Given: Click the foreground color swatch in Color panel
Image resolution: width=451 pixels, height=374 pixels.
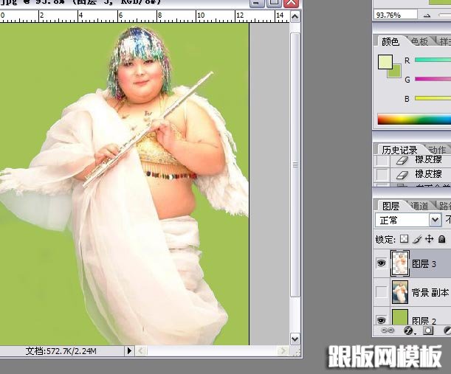Looking at the screenshot, I should pos(385,62).
